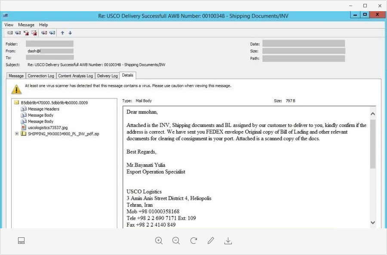This screenshot has height=255, width=387.
Task: Open the View menu
Action: point(9,25)
